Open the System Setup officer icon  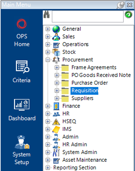tap(22, 142)
